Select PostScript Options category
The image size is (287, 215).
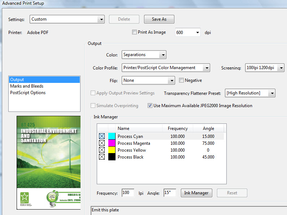tap(28, 93)
